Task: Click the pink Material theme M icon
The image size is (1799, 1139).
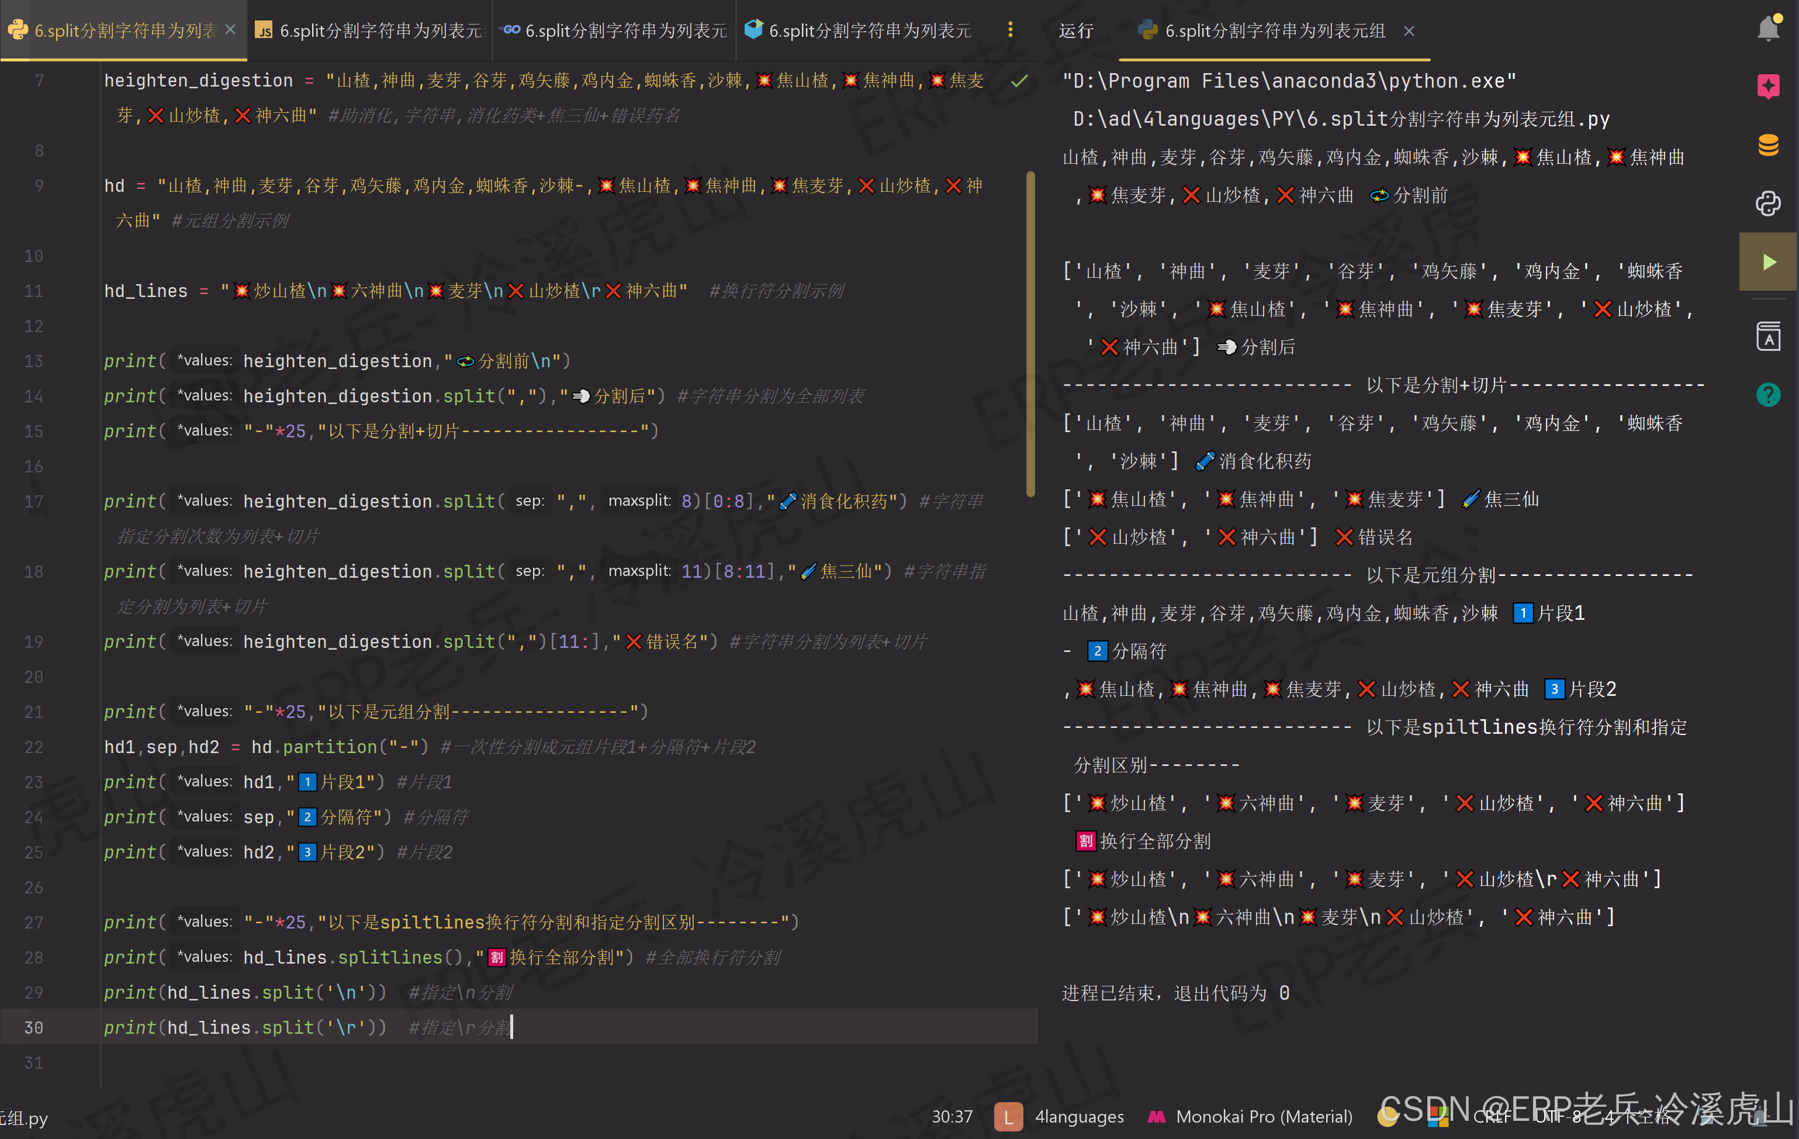Action: tap(1155, 1117)
